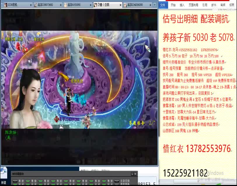Click line 直播时间08:00-13:00

(x=199, y=87)
